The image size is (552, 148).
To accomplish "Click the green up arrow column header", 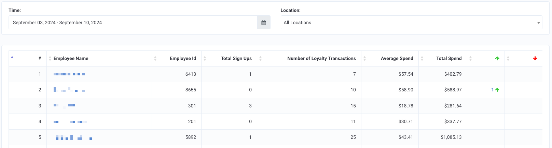I will [497, 59].
